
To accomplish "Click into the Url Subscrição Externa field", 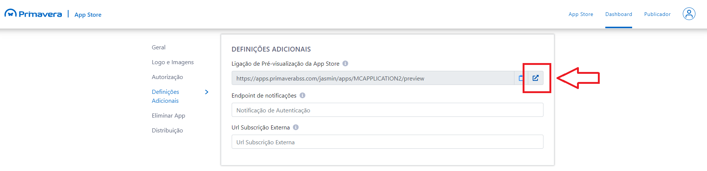I will pyautogui.click(x=387, y=142).
